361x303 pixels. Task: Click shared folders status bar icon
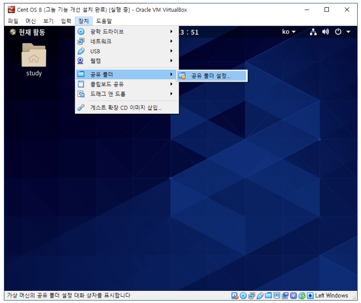(x=268, y=296)
